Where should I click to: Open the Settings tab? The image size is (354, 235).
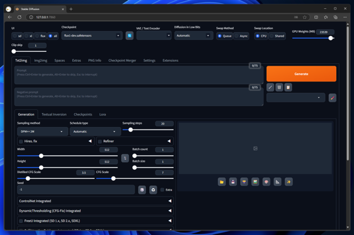(149, 61)
